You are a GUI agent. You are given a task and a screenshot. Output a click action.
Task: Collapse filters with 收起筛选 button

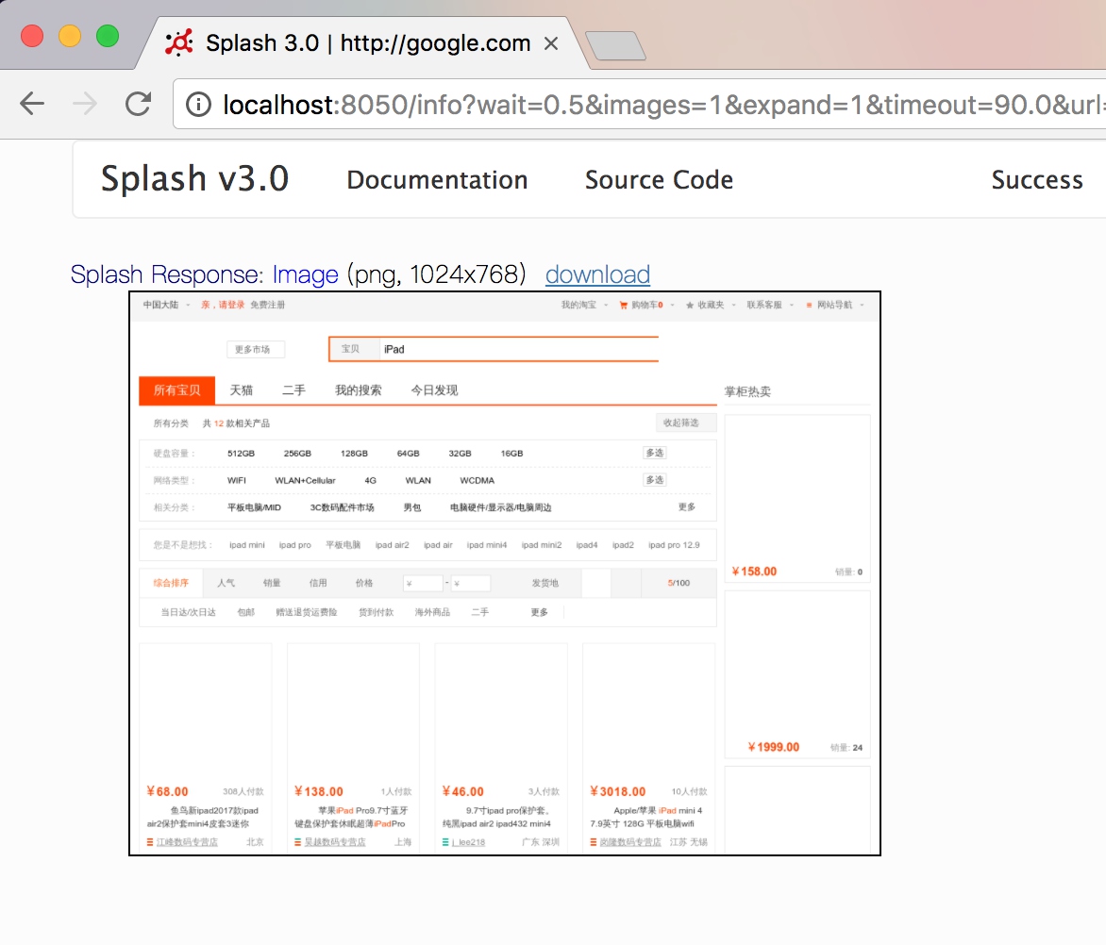[x=686, y=423]
